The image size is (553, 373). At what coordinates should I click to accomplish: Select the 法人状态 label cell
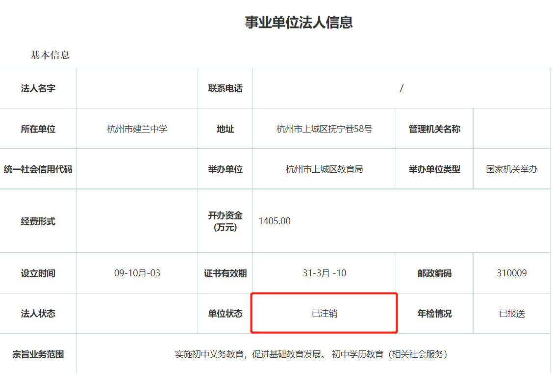coord(38,313)
